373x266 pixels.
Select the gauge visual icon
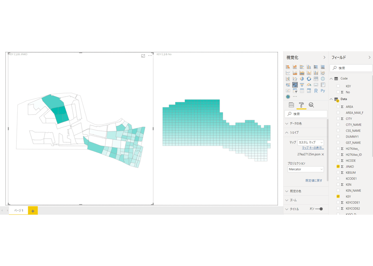(x=309, y=85)
